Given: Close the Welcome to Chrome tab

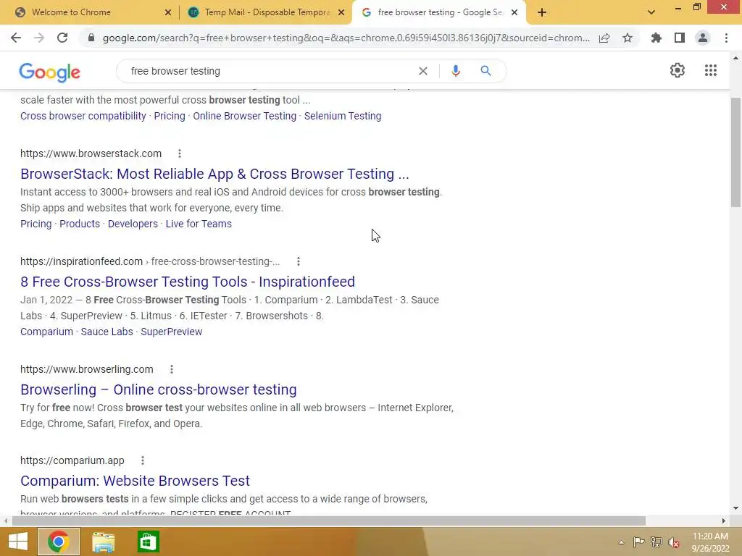Looking at the screenshot, I should 168,12.
